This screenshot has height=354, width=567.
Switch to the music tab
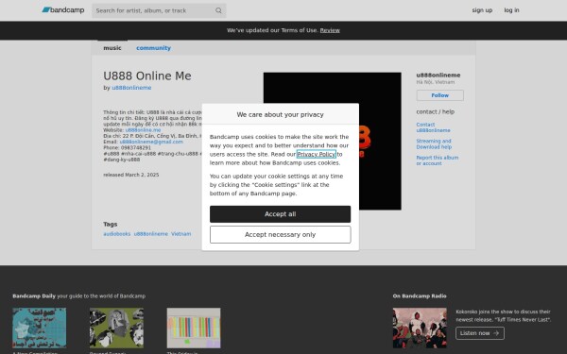[x=112, y=48]
